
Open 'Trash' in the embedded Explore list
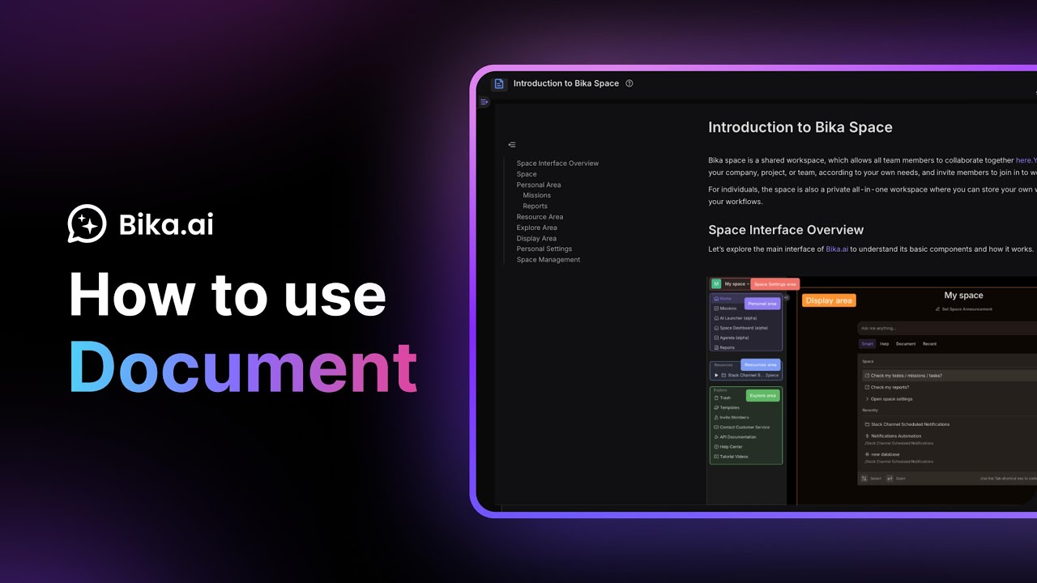click(x=722, y=398)
